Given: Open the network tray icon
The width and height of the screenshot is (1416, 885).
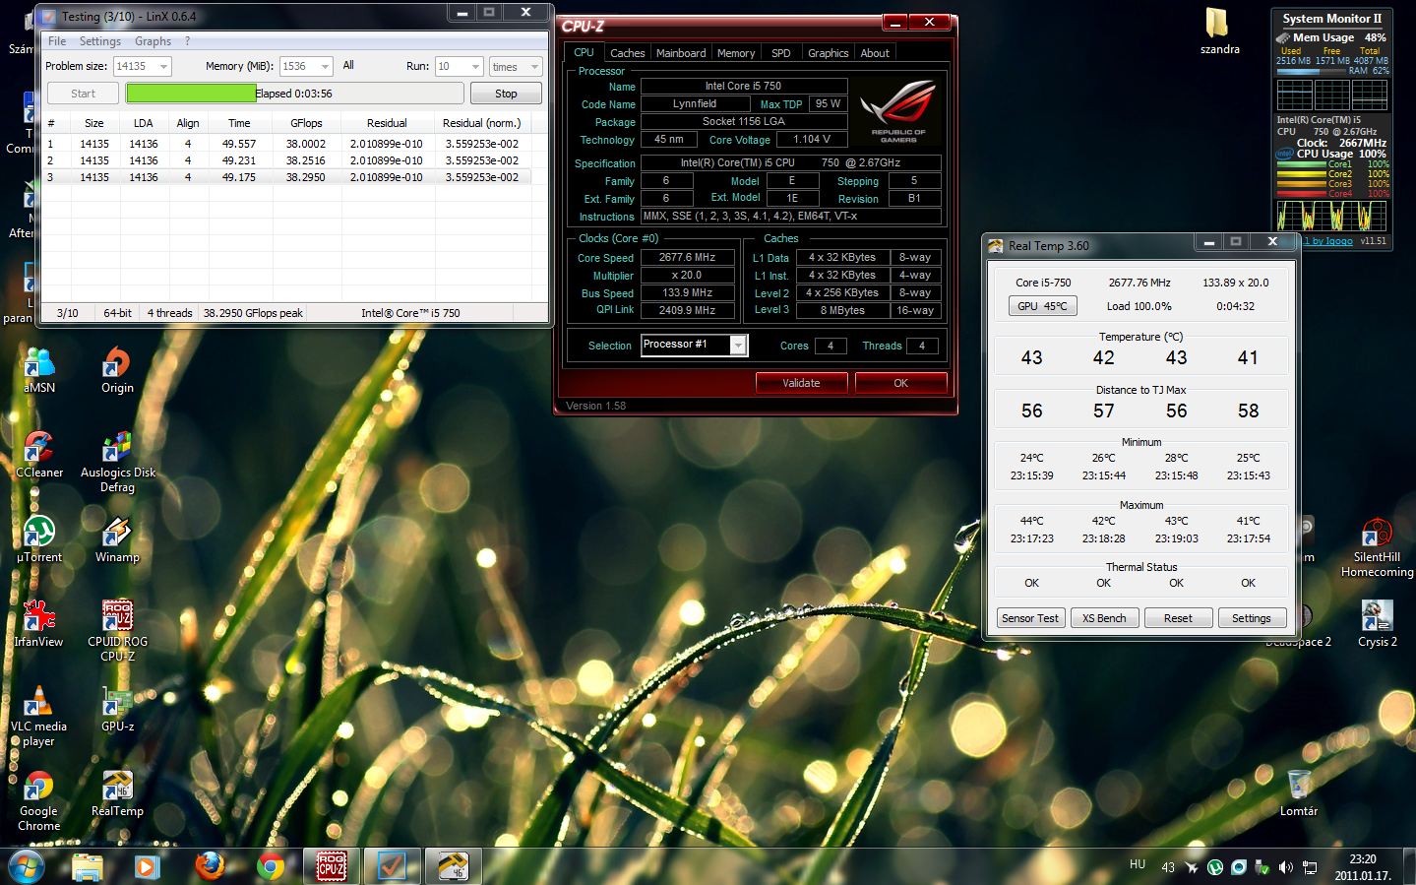Looking at the screenshot, I should pyautogui.click(x=1310, y=867).
